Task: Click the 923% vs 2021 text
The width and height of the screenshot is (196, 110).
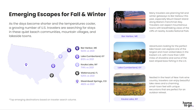Action: 88,51
